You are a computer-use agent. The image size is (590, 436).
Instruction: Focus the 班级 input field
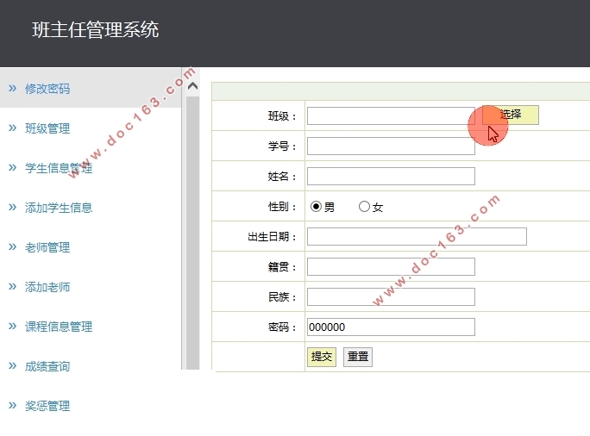click(391, 115)
